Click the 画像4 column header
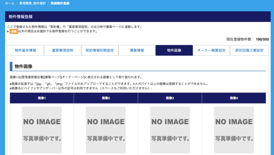 (x=234, y=98)
